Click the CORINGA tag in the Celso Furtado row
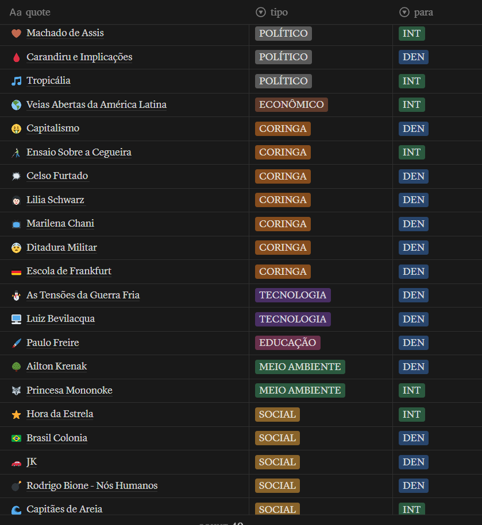This screenshot has width=482, height=525. (x=283, y=176)
